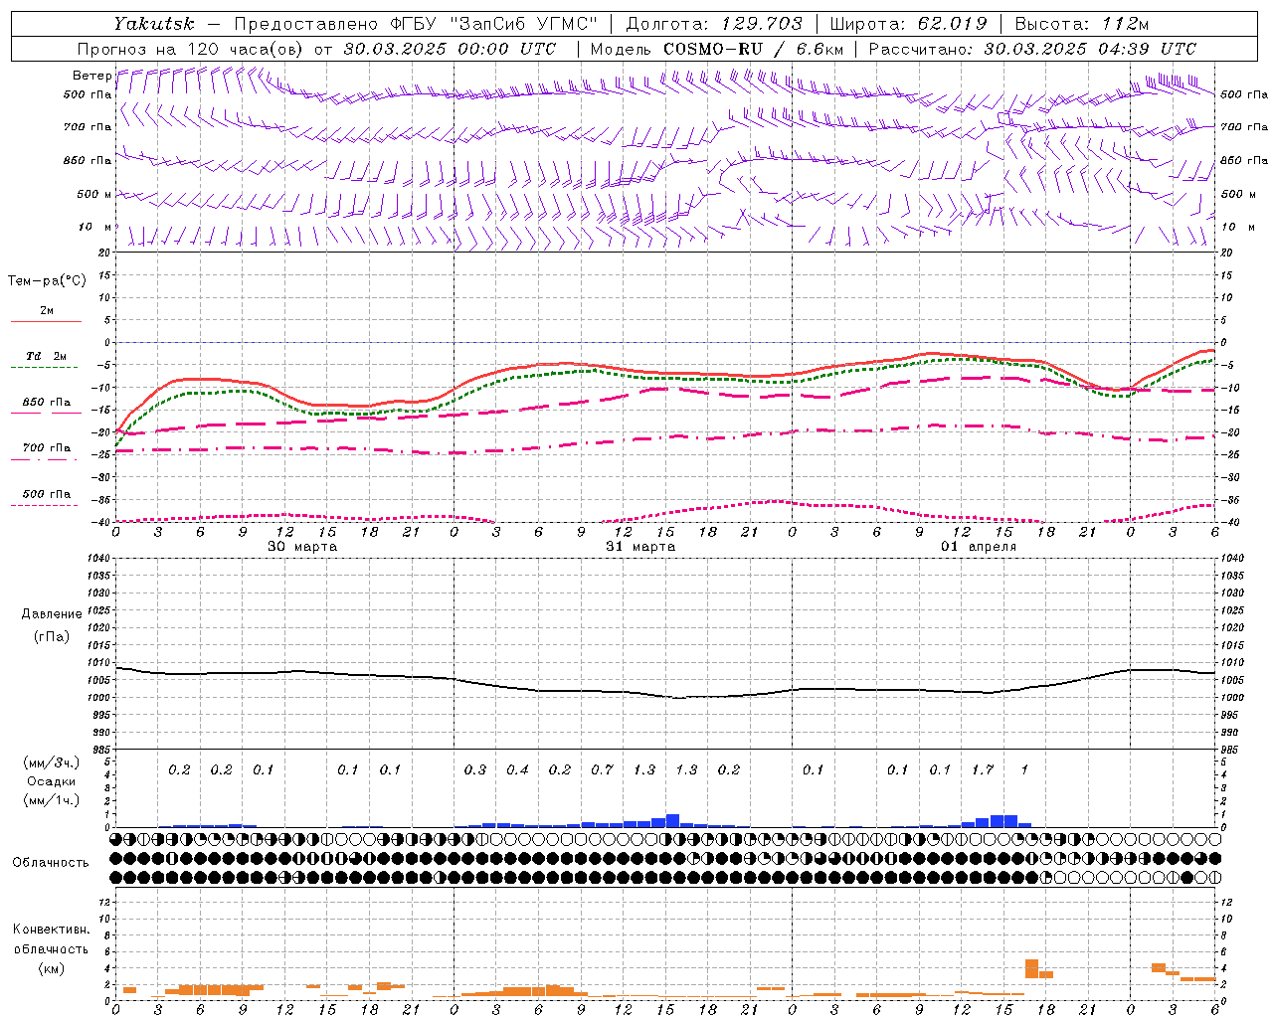The width and height of the screenshot is (1273, 1018).
Task: Click the "Высота: 112м" header field
Action: [x=1082, y=24]
